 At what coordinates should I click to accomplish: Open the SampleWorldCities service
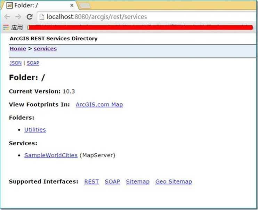coord(51,155)
